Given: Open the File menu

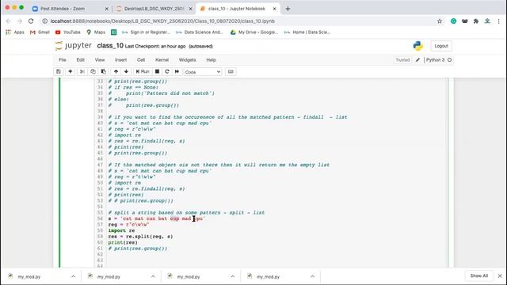Looking at the screenshot, I should (x=63, y=60).
